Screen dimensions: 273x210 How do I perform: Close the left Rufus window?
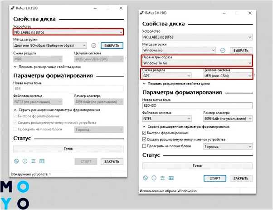pyautogui.click(x=121, y=8)
